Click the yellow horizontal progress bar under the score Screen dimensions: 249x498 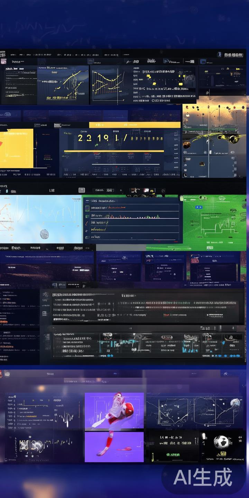click(114, 151)
